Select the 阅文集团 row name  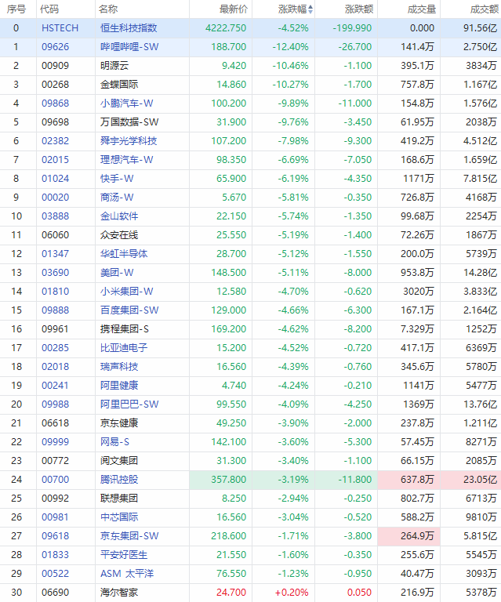click(119, 461)
